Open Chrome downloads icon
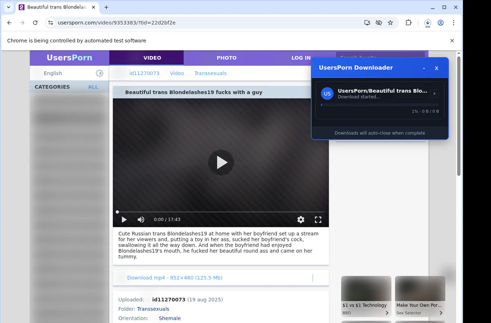The height and width of the screenshot is (323, 491). [x=428, y=23]
